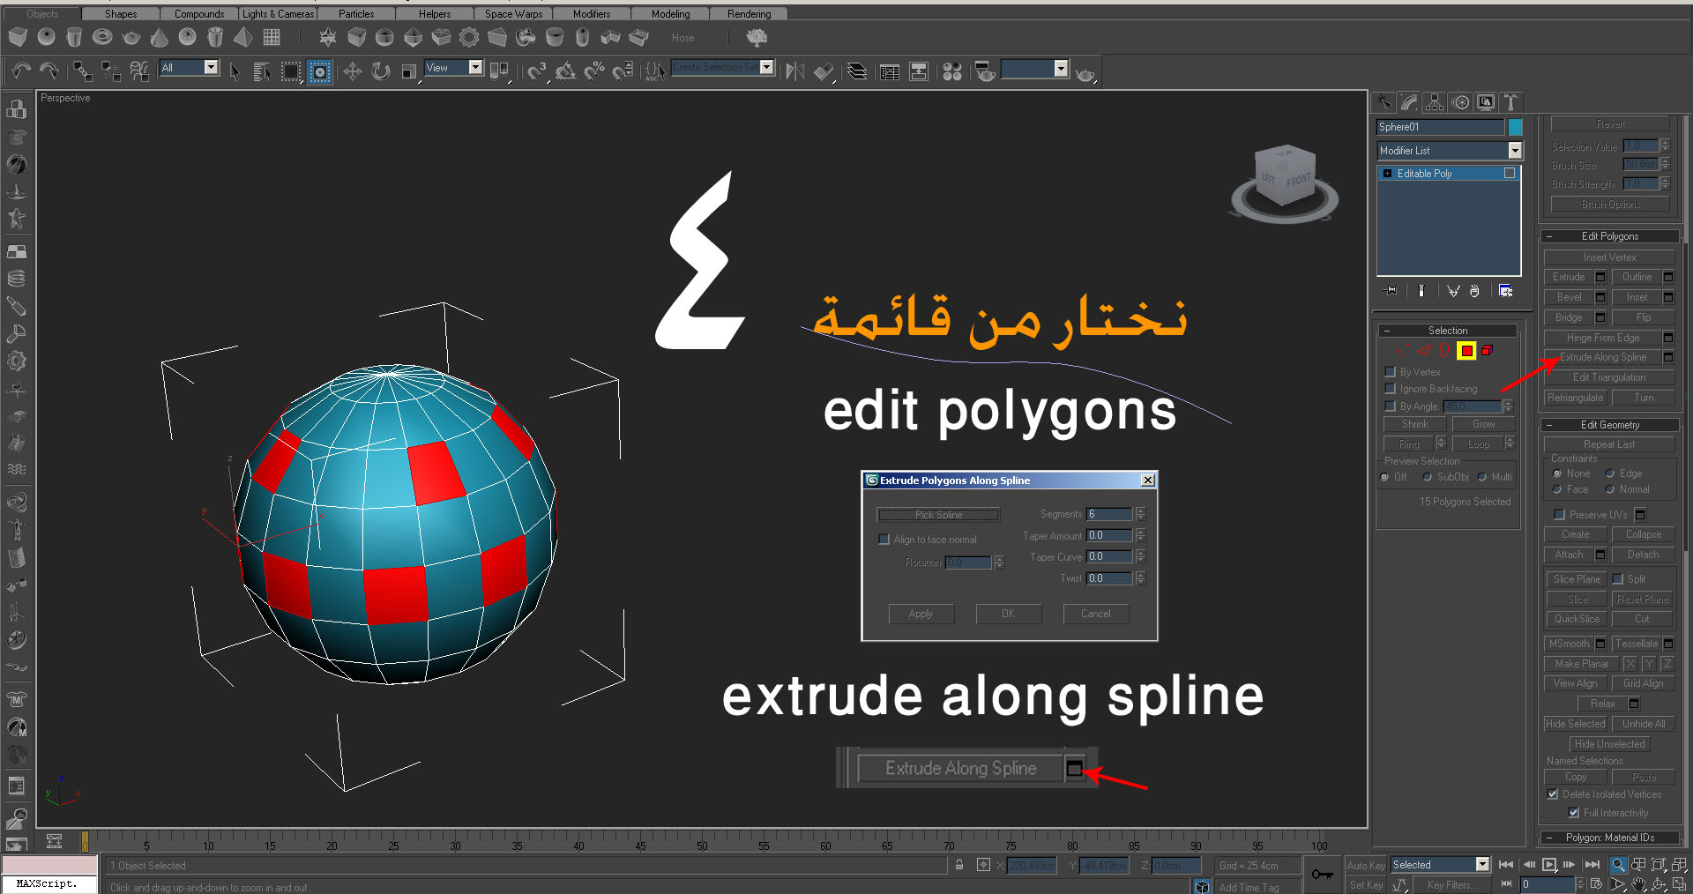Open the Hierarchy command panel tab

[x=1435, y=102]
